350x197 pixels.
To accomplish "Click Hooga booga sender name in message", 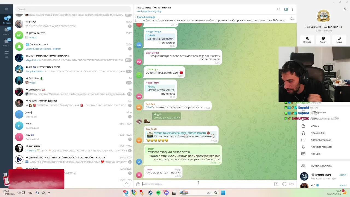I will [153, 31].
